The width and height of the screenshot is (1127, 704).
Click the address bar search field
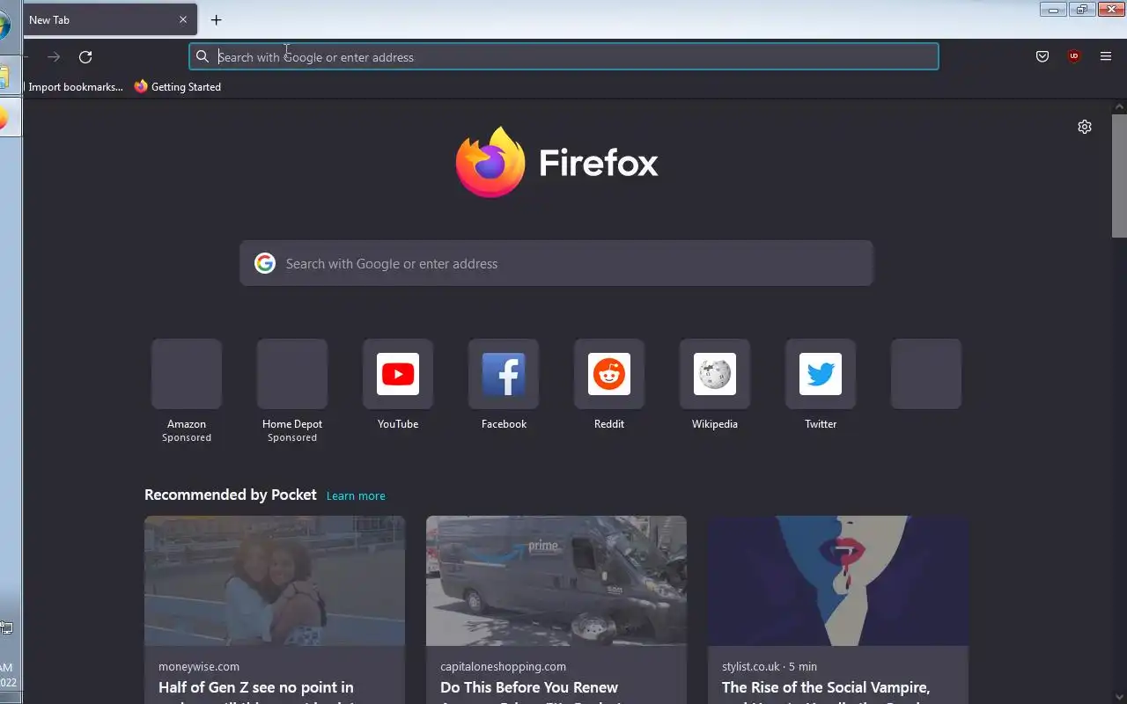[563, 57]
